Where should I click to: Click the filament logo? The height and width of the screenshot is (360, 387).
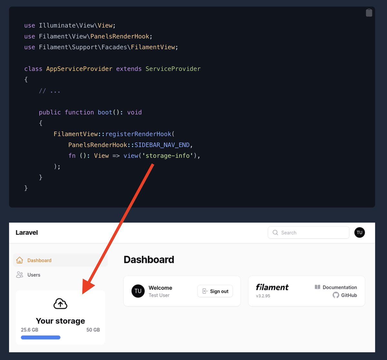(272, 287)
